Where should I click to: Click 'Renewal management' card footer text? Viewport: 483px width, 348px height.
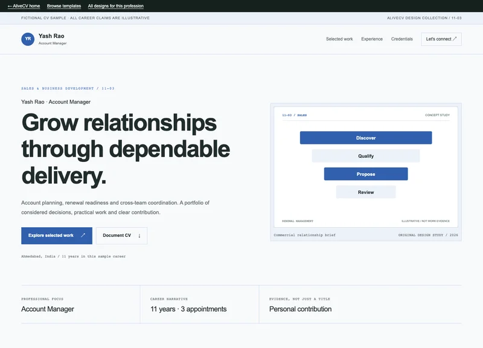pyautogui.click(x=298, y=221)
